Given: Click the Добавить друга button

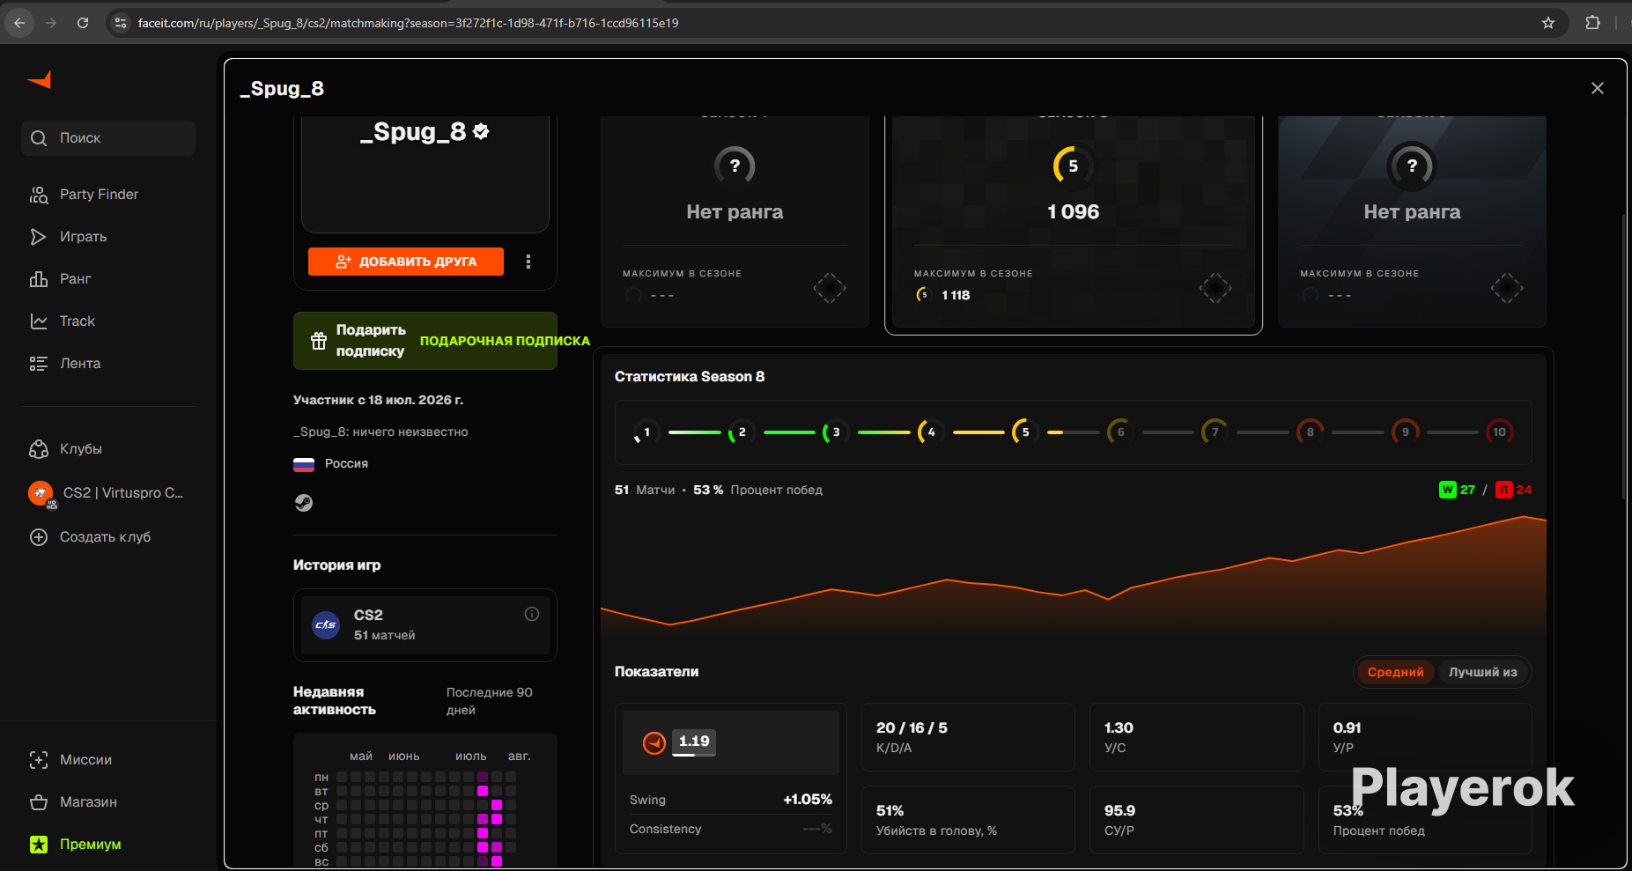Looking at the screenshot, I should pos(406,262).
